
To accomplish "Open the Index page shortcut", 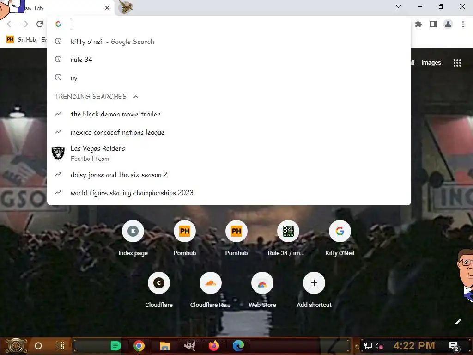I will tap(133, 239).
